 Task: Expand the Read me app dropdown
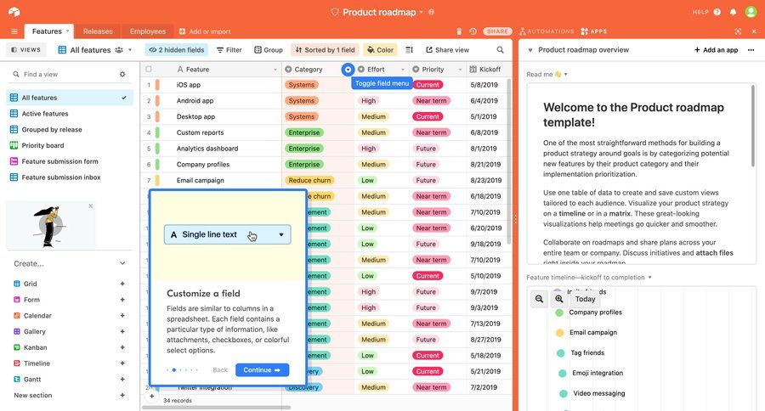(566, 75)
